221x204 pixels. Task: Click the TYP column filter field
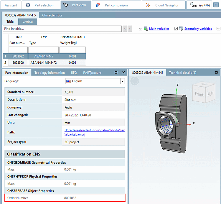click(x=44, y=50)
